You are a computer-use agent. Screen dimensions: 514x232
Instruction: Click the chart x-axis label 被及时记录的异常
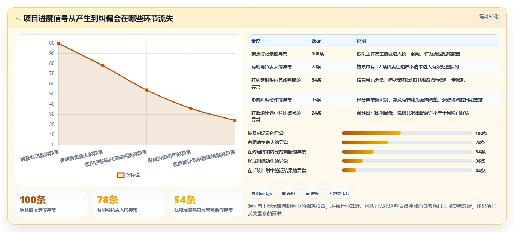(40, 156)
